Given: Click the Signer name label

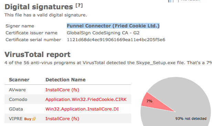Looking at the screenshot, I should [x=20, y=26].
